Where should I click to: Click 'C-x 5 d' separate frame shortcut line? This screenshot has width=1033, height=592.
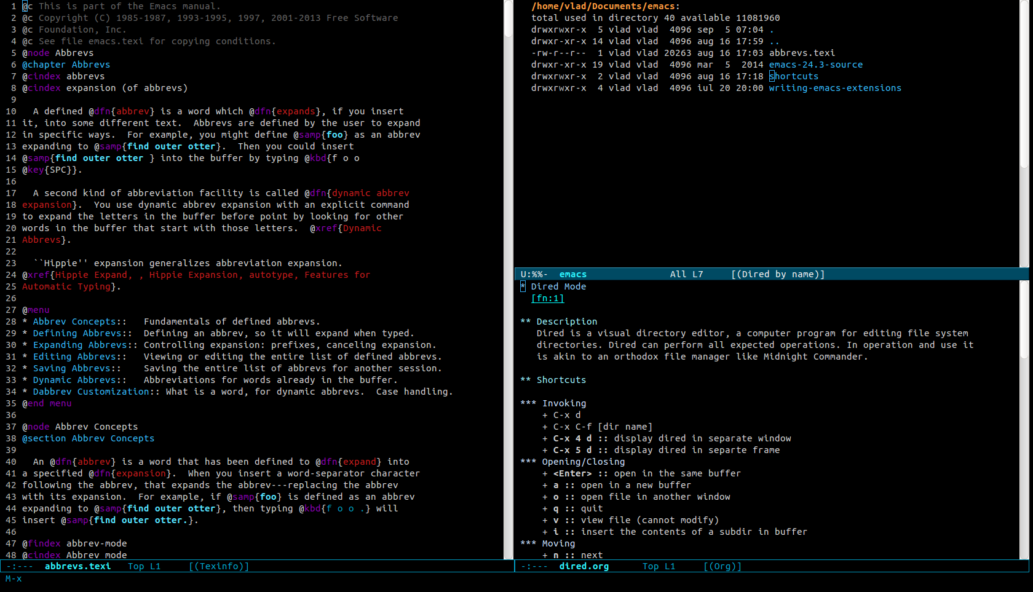click(x=661, y=450)
